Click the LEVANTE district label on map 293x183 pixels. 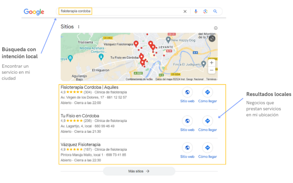166,47
